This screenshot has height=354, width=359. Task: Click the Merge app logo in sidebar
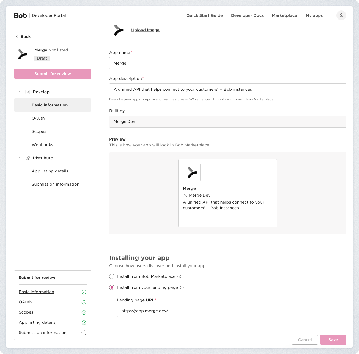point(23,54)
